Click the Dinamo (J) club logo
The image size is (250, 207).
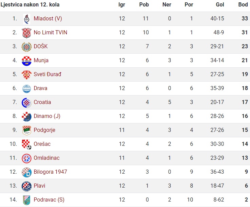(x=26, y=117)
